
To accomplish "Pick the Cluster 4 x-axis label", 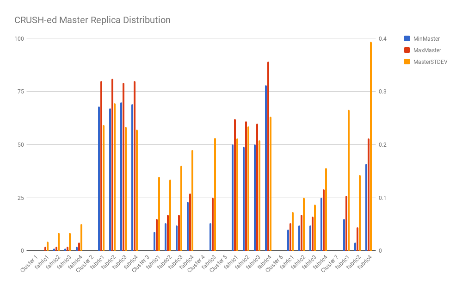I will [x=196, y=262].
